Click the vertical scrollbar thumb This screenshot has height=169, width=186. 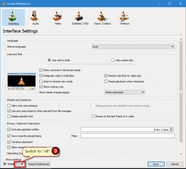click(181, 92)
